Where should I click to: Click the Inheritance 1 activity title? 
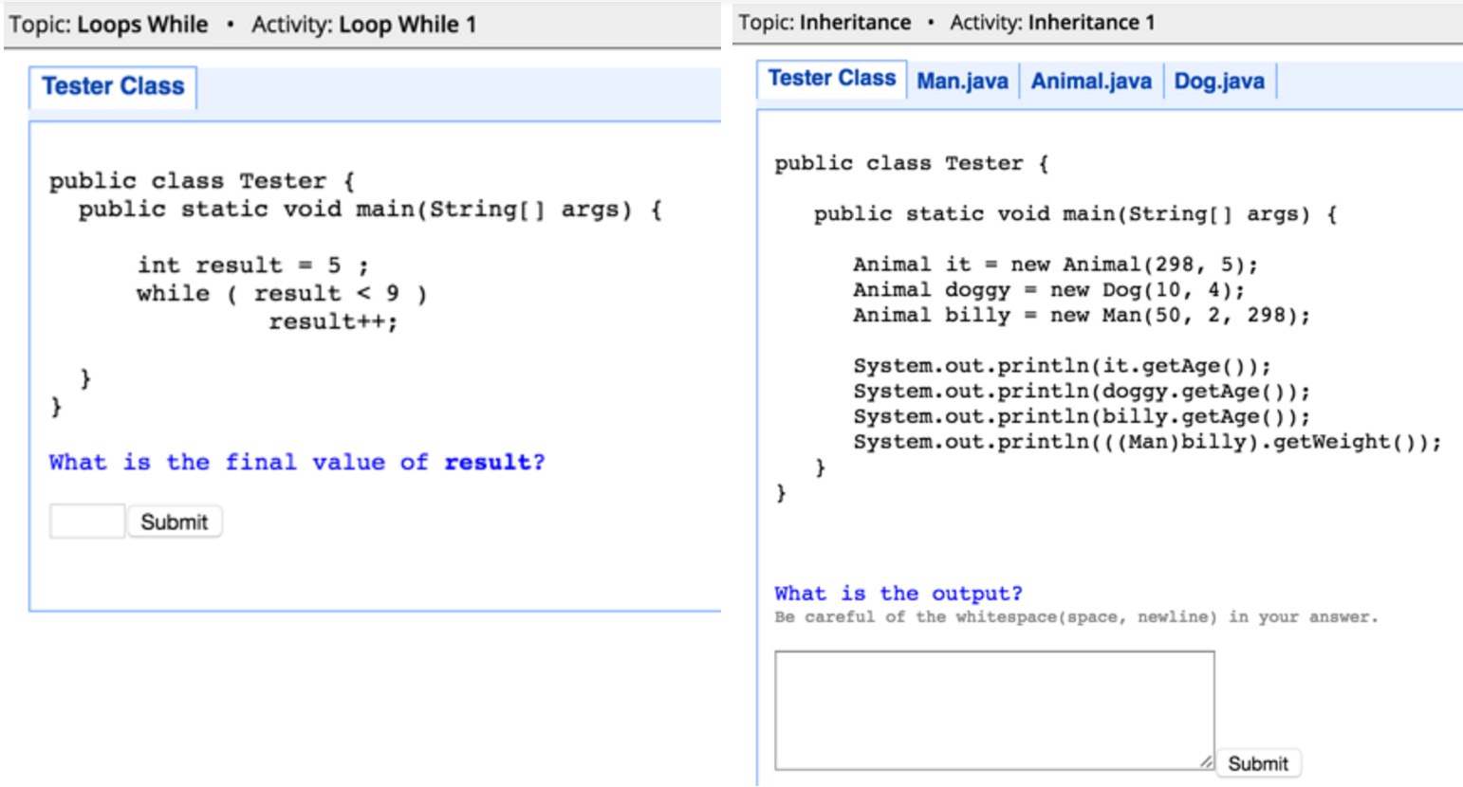click(1091, 23)
